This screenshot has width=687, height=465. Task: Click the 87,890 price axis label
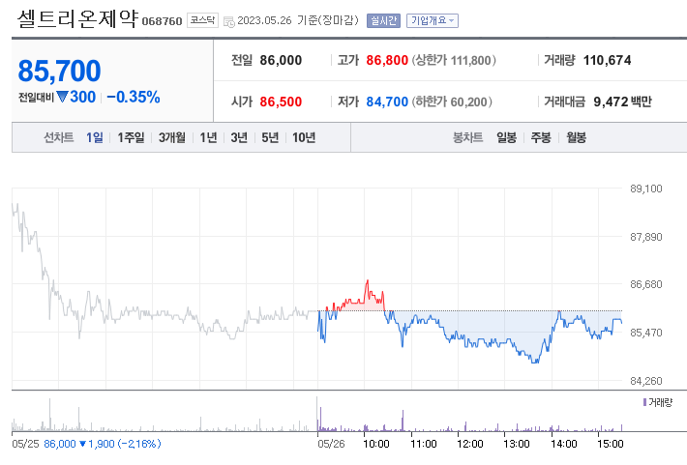tap(645, 237)
